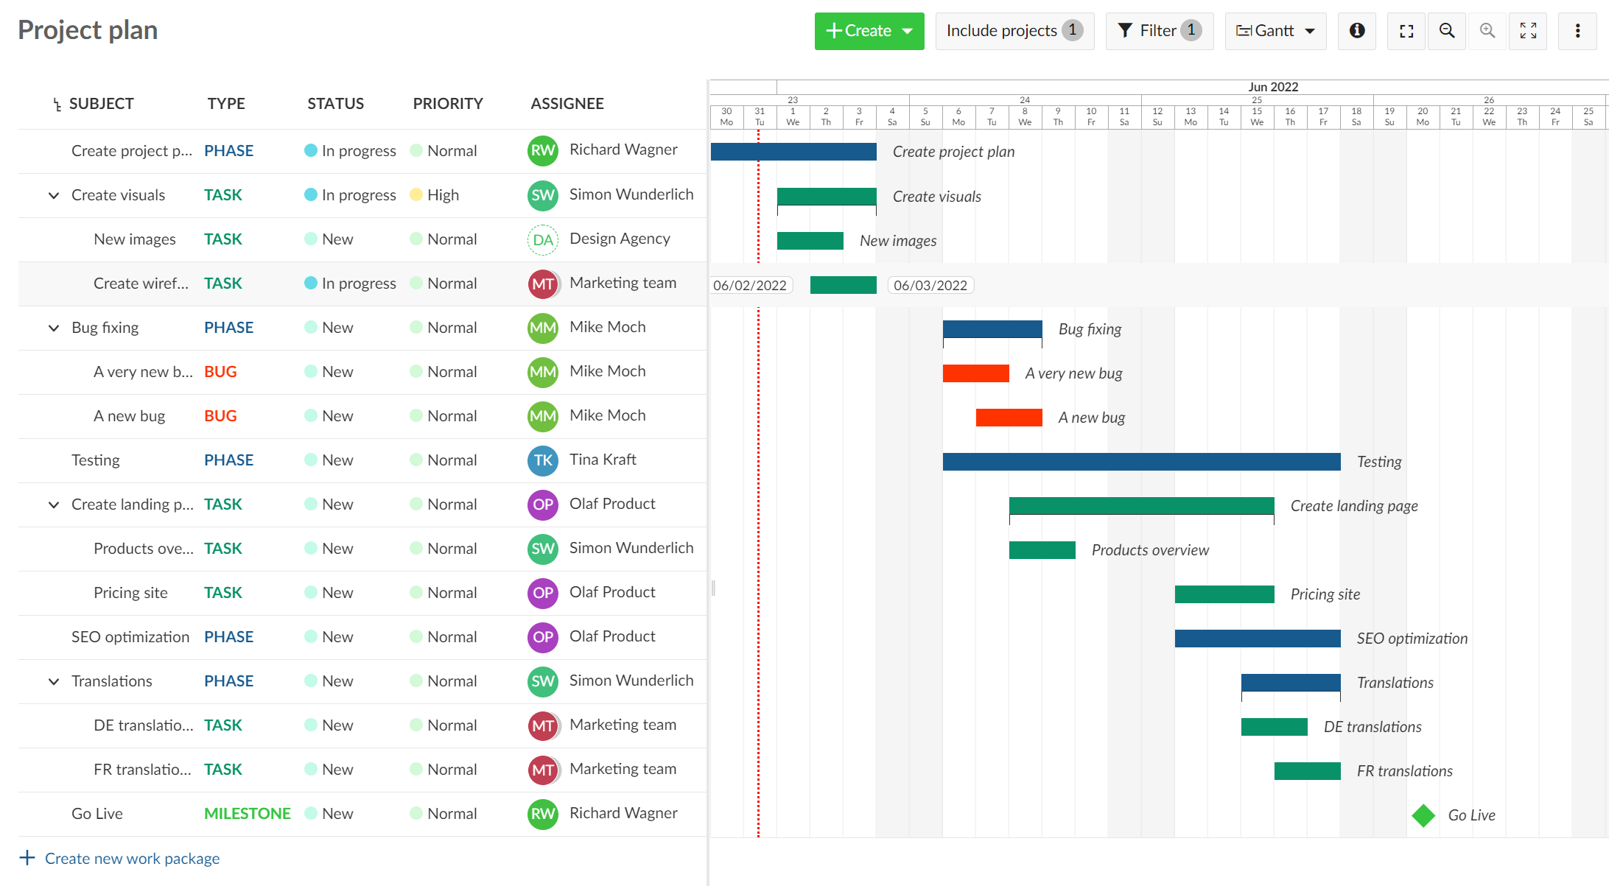1609x886 pixels.
Task: Click the auto zoom expand-arrows icon
Action: 1528,31
